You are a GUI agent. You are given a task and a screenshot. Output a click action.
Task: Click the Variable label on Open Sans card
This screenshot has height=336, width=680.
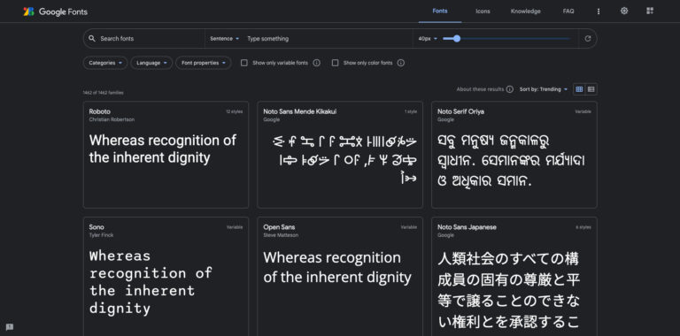(x=409, y=227)
